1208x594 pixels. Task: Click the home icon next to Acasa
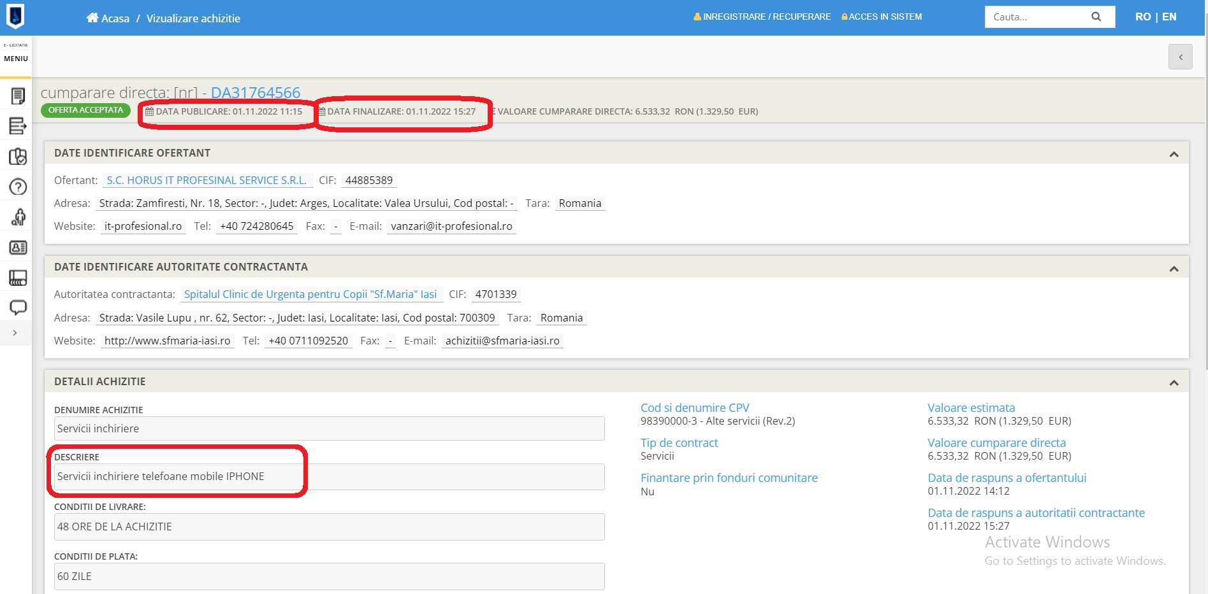[92, 18]
